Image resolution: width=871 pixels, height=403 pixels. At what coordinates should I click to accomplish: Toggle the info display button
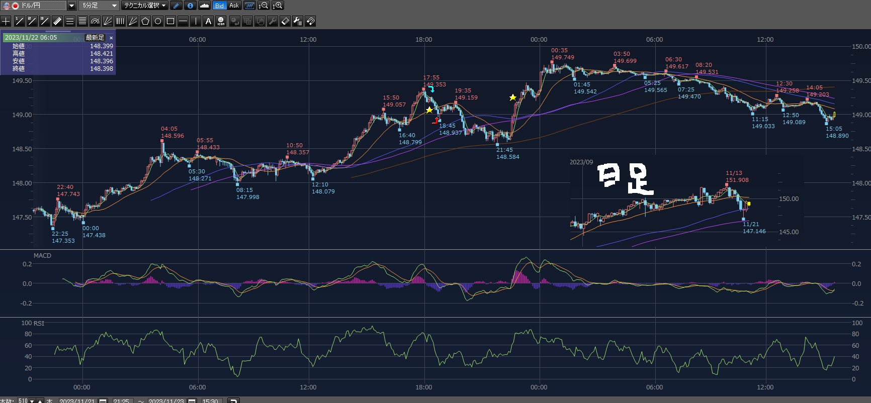coord(190,6)
